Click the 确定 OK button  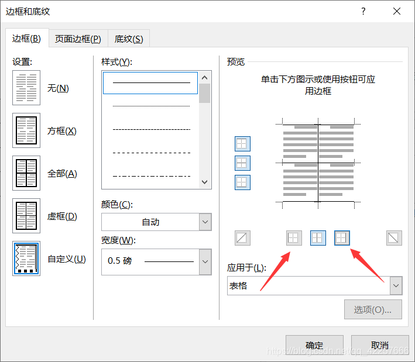tap(314, 345)
